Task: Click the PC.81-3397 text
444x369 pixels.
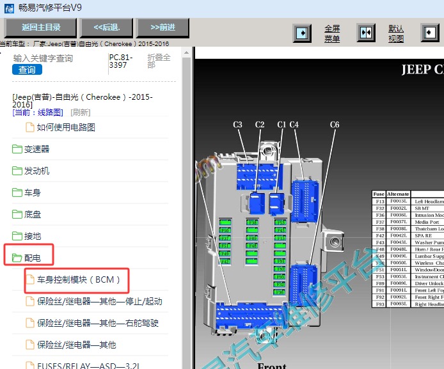Action: (x=121, y=61)
